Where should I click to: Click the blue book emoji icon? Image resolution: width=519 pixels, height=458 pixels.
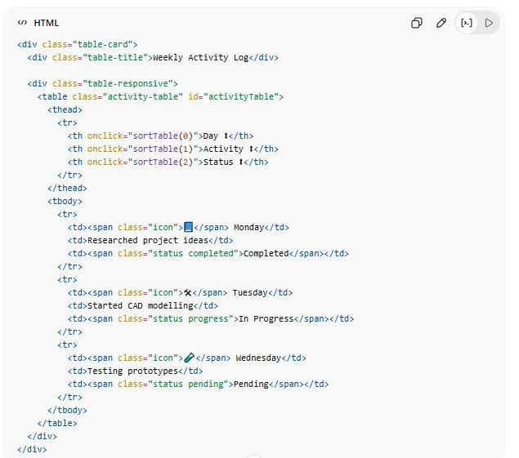pos(189,227)
